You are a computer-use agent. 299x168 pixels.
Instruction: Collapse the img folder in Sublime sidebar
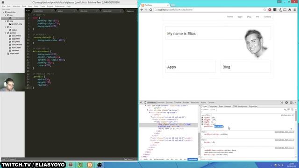(6, 21)
